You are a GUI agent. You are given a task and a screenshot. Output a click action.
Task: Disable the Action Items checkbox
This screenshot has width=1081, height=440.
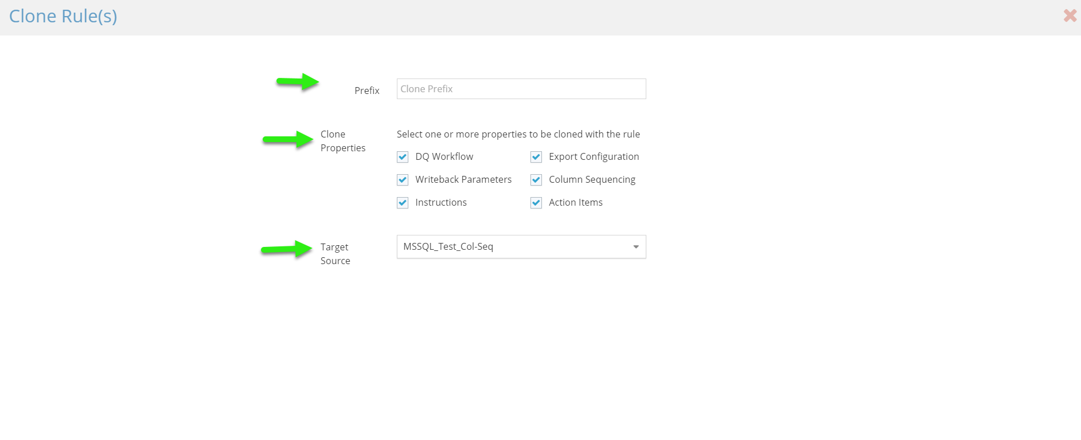(536, 203)
